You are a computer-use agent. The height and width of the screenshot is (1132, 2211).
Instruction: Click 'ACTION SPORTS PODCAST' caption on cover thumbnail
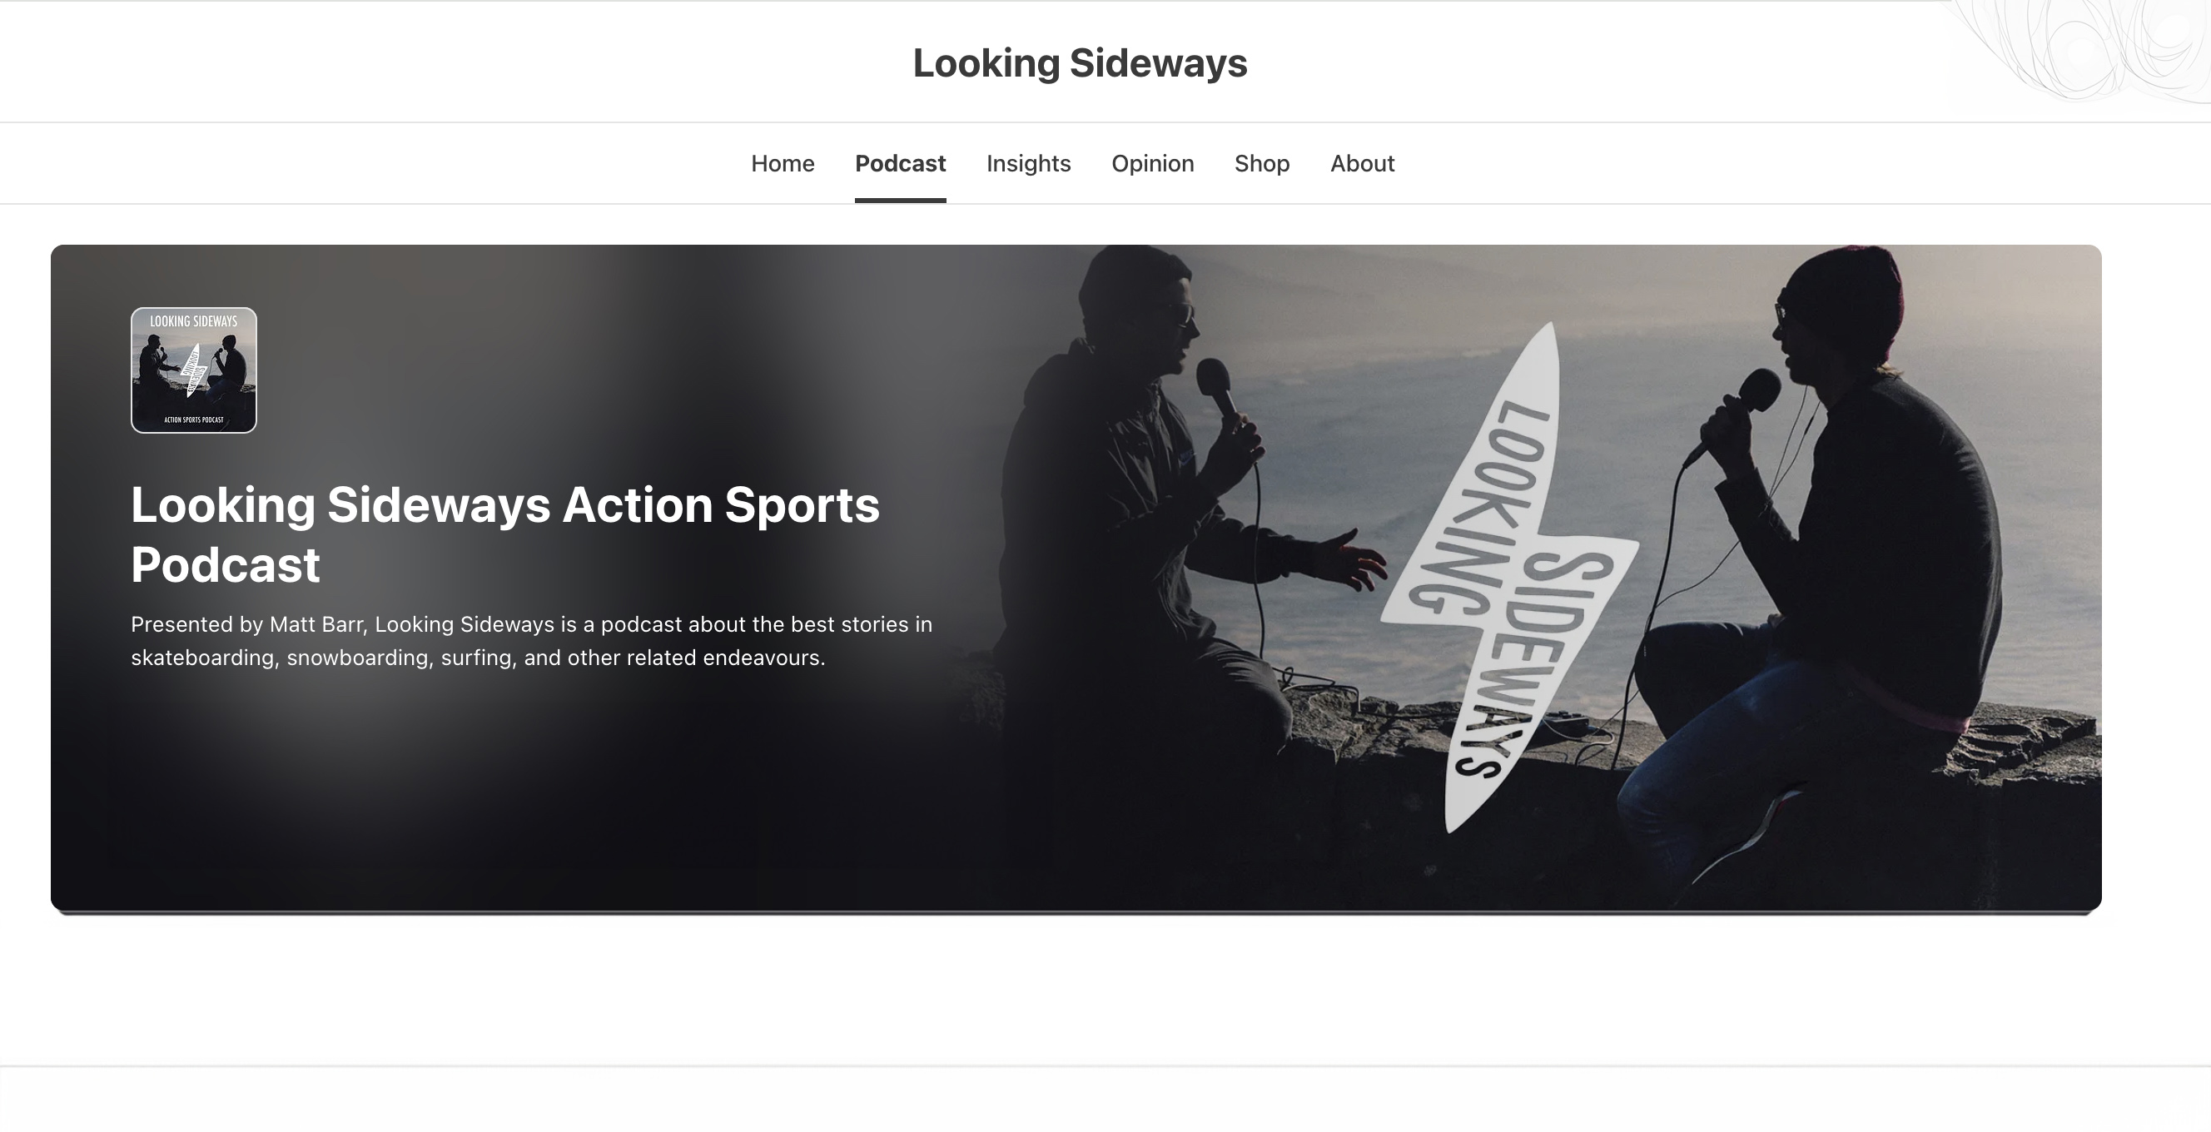pyautogui.click(x=194, y=420)
